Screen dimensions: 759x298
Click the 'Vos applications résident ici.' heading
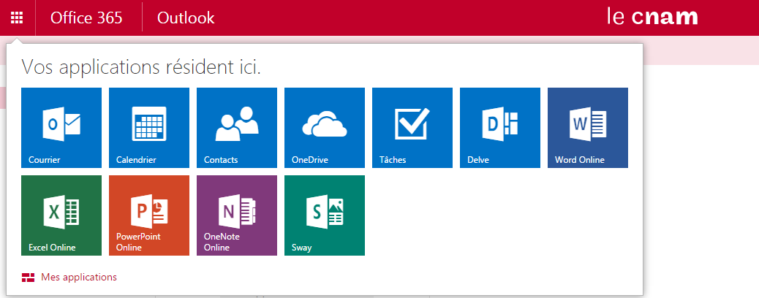click(x=141, y=67)
